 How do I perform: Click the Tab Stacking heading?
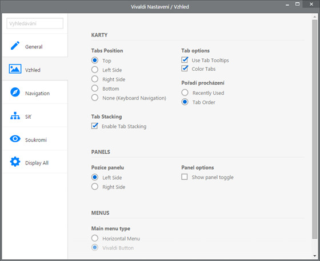106,117
